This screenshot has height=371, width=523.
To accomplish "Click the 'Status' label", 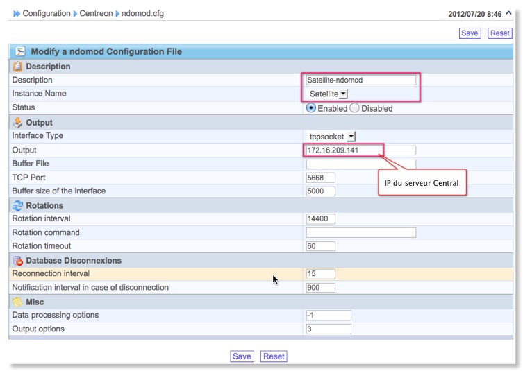I will pos(24,107).
